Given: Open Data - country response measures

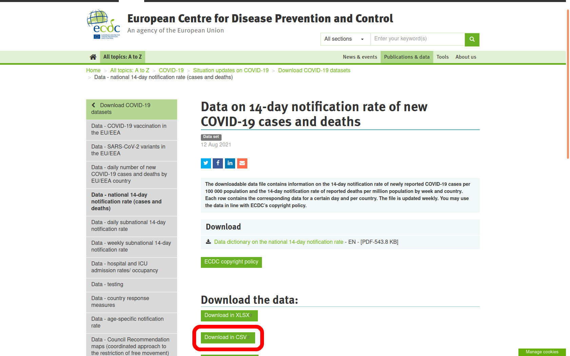Looking at the screenshot, I should coord(132,302).
